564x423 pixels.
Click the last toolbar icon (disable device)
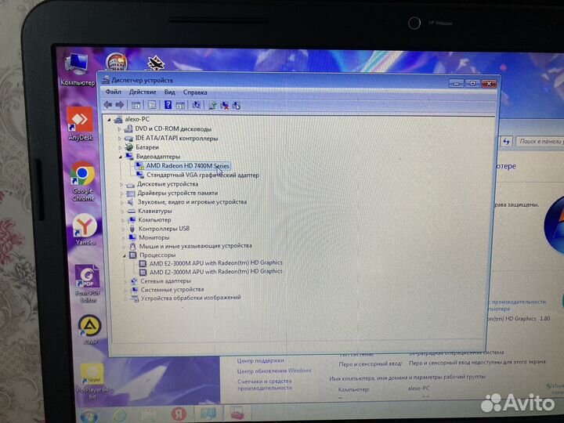(x=237, y=106)
